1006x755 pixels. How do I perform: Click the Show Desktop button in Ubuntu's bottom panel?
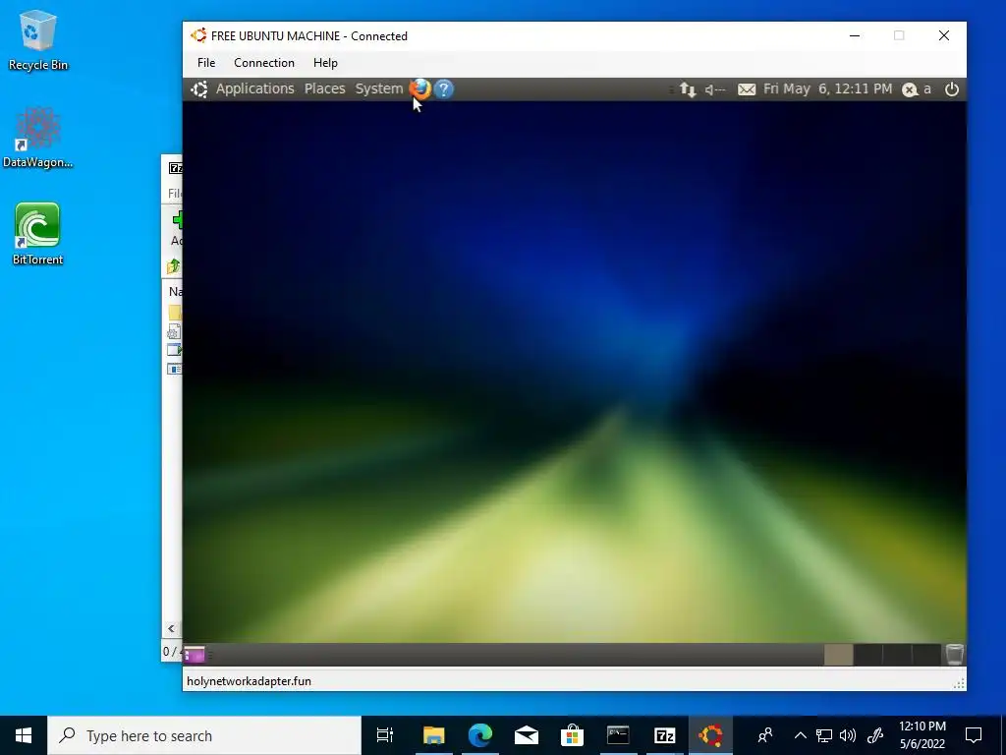point(194,654)
